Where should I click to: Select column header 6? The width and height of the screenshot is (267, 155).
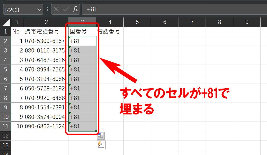[x=165, y=22]
